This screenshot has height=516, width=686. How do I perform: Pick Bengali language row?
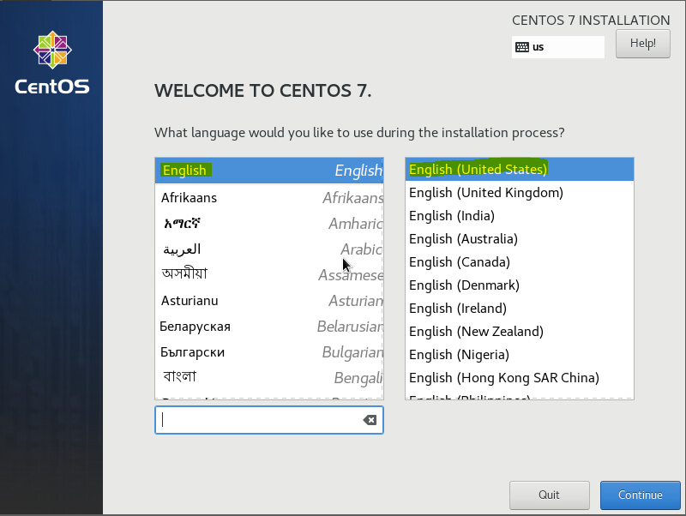click(x=268, y=377)
